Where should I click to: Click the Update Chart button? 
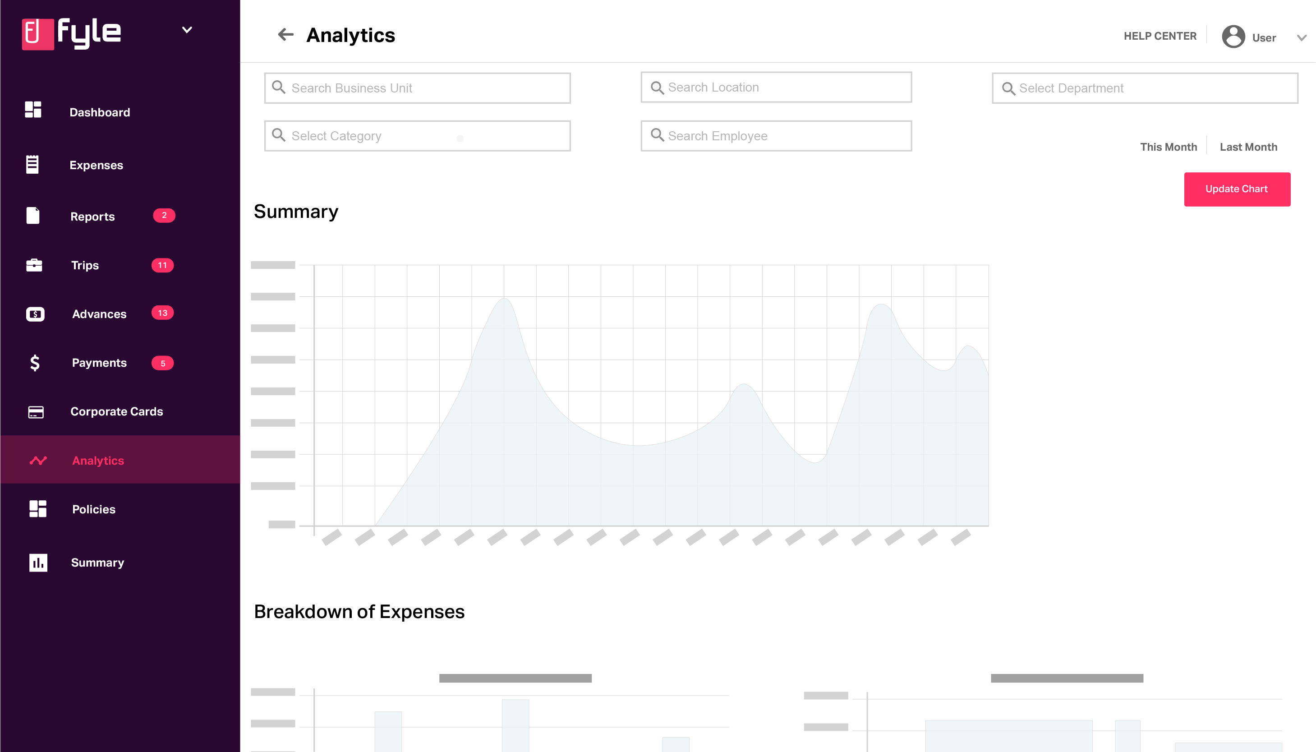pyautogui.click(x=1237, y=189)
